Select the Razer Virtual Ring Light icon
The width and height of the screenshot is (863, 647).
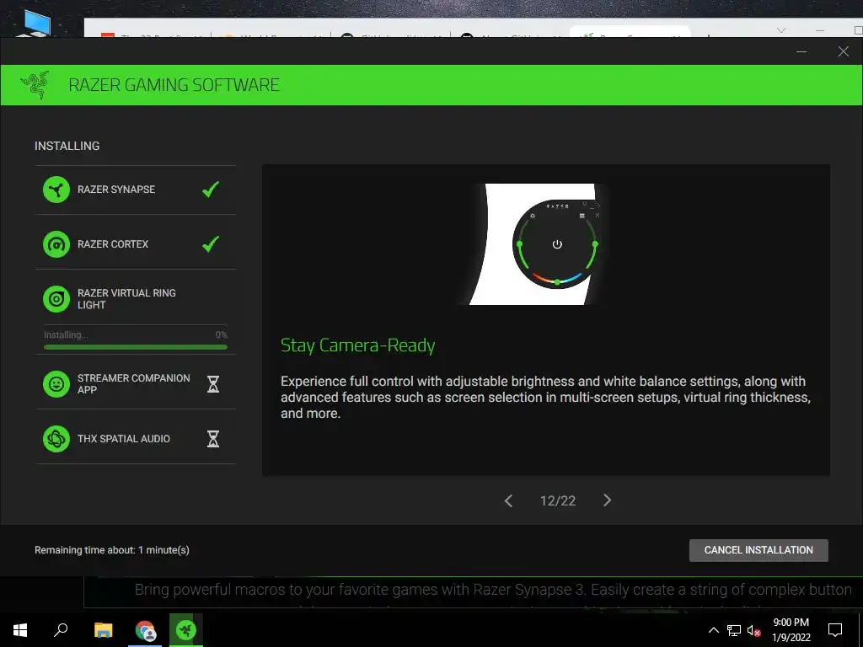click(56, 299)
